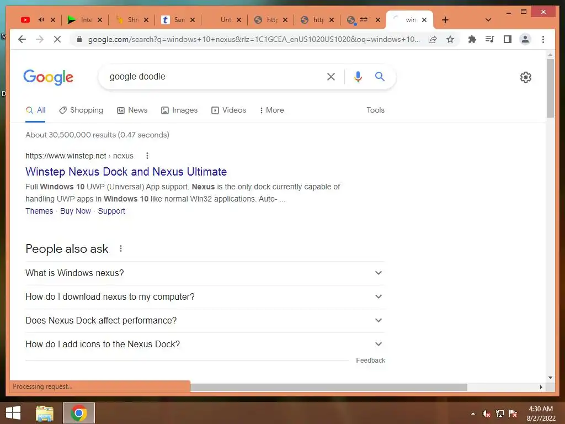Start voice search with microphone
565x424 pixels.
(358, 76)
